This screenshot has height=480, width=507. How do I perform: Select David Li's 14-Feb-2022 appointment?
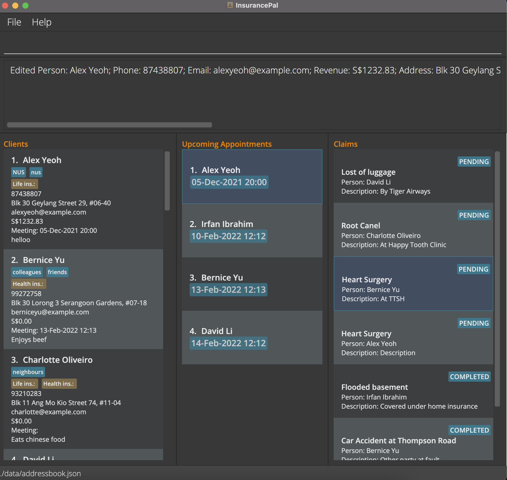[252, 338]
